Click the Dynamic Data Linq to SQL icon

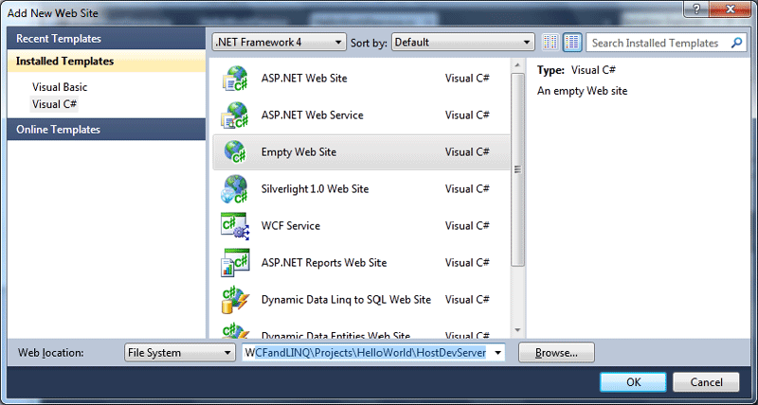[234, 300]
